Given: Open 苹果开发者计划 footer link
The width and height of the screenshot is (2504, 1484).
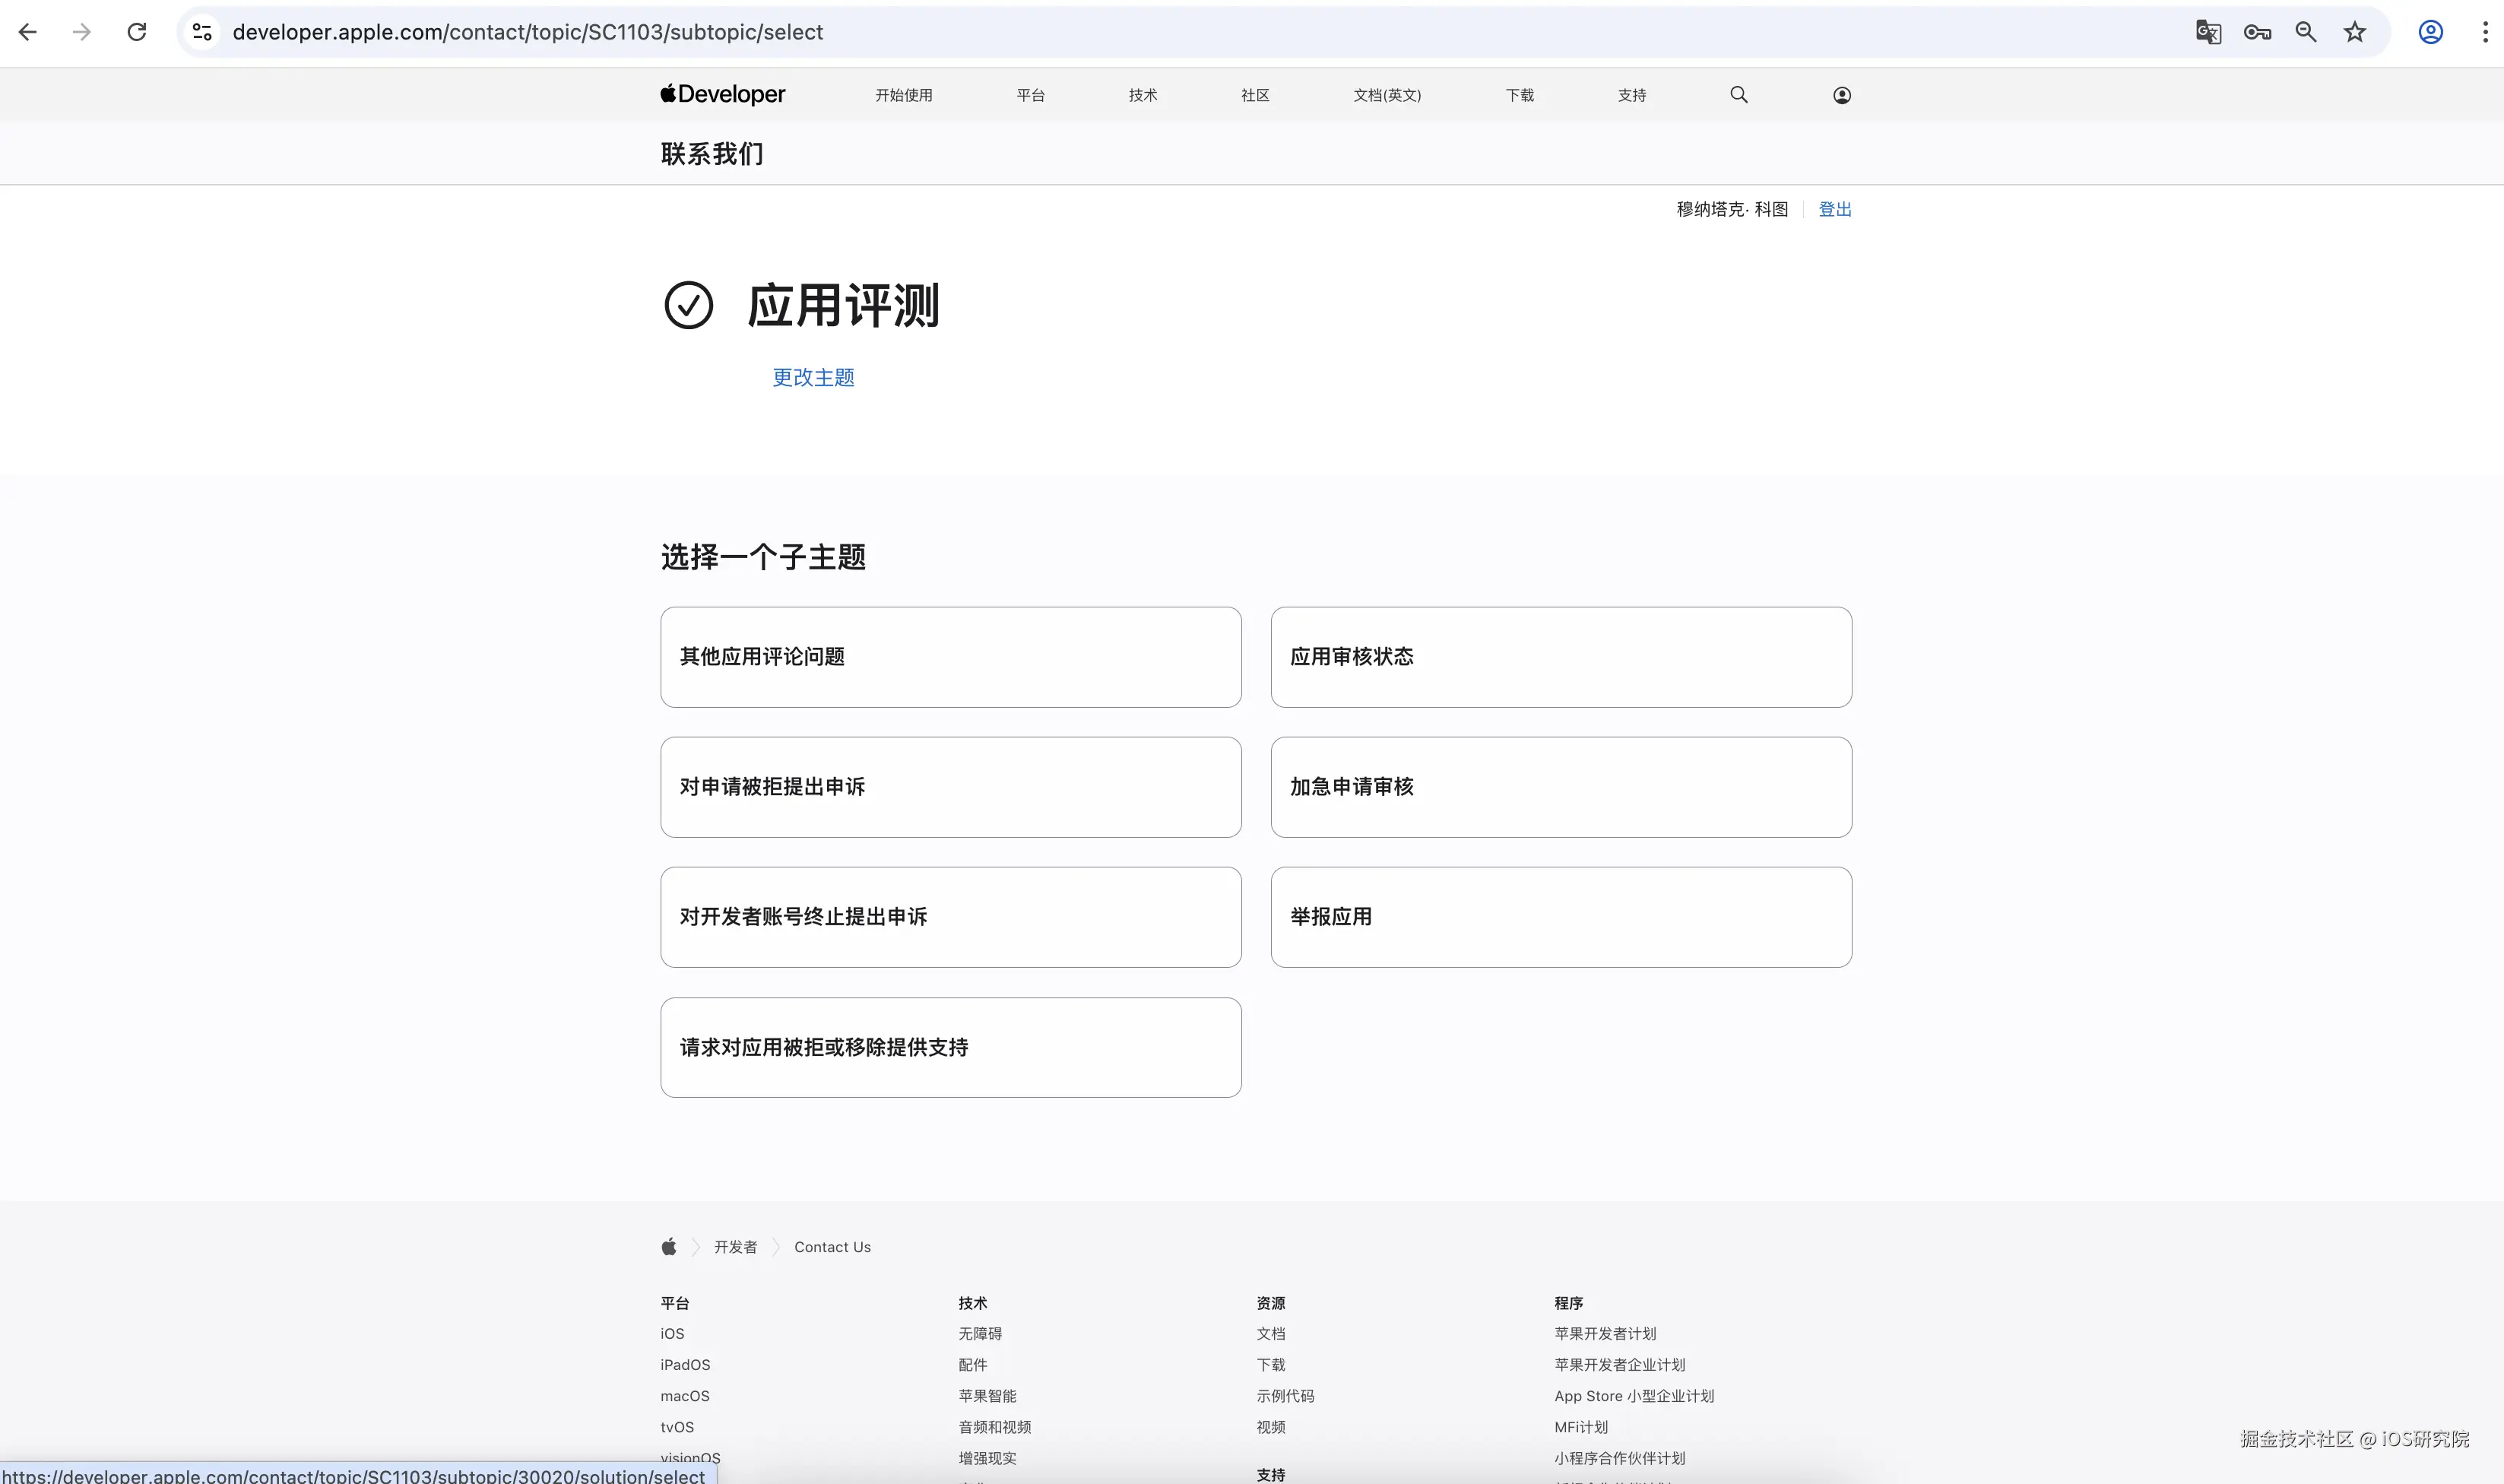Looking at the screenshot, I should tap(1605, 1333).
